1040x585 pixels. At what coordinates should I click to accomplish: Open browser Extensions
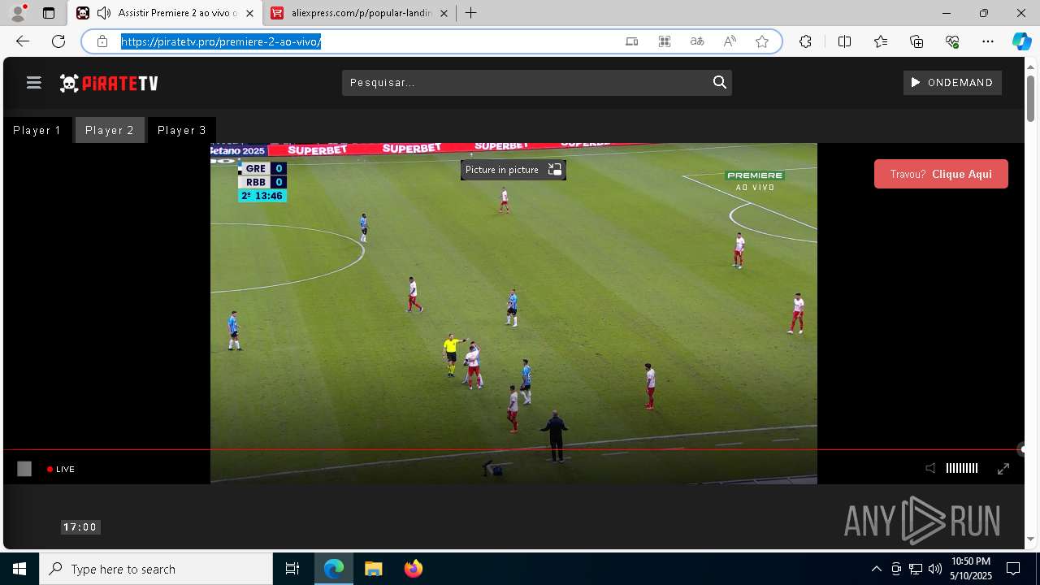pyautogui.click(x=805, y=41)
